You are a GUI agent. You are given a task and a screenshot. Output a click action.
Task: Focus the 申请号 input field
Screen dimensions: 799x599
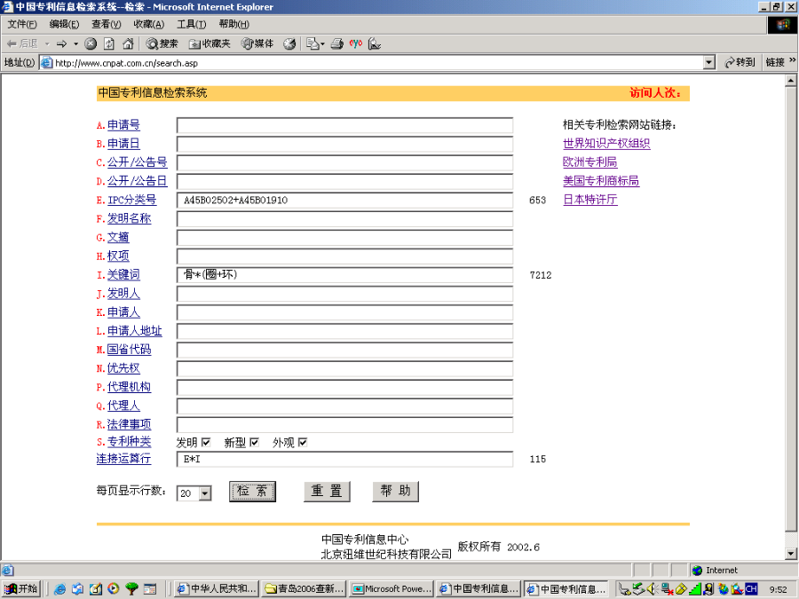pyautogui.click(x=345, y=125)
